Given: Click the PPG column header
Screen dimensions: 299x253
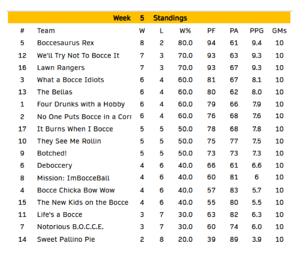Looking at the screenshot, I should (x=256, y=31).
